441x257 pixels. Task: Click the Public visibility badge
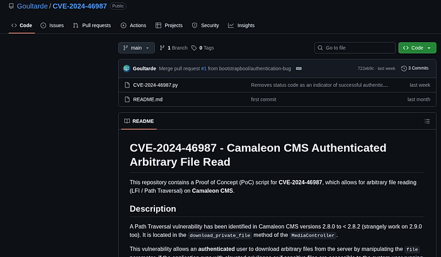coord(118,6)
